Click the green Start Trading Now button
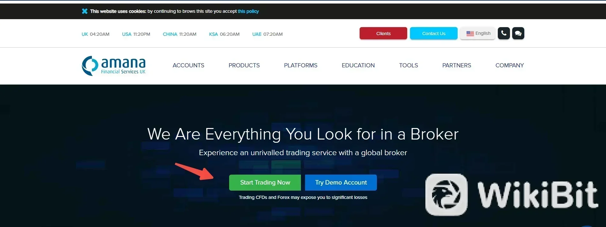606x227 pixels. click(265, 183)
